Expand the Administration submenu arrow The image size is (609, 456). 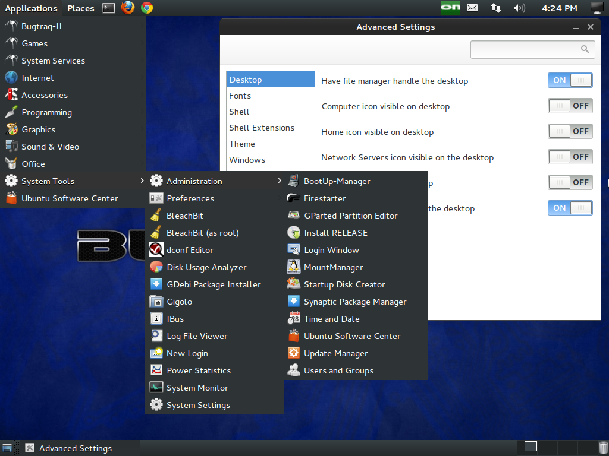pyautogui.click(x=280, y=180)
